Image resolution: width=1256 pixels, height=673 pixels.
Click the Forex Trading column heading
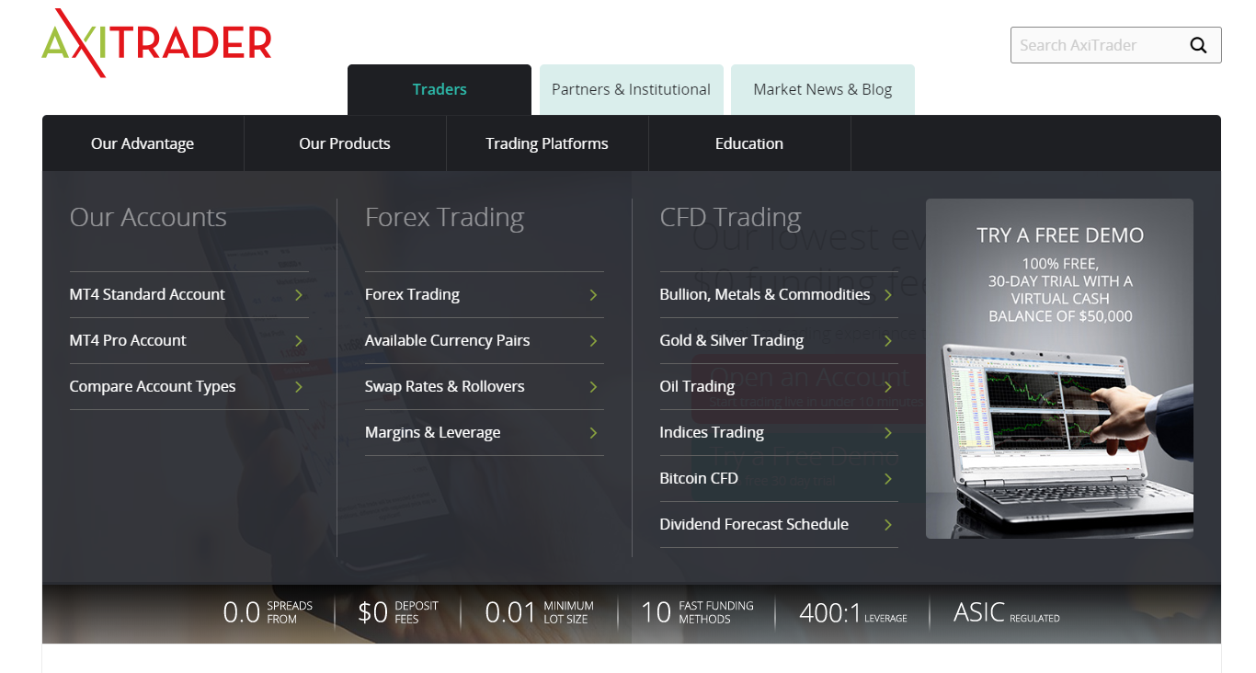[444, 218]
